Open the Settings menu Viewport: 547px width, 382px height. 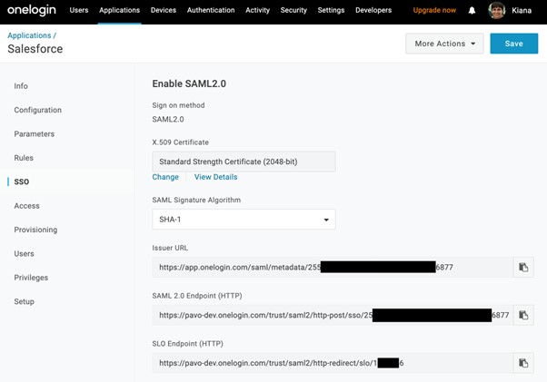[x=331, y=10]
